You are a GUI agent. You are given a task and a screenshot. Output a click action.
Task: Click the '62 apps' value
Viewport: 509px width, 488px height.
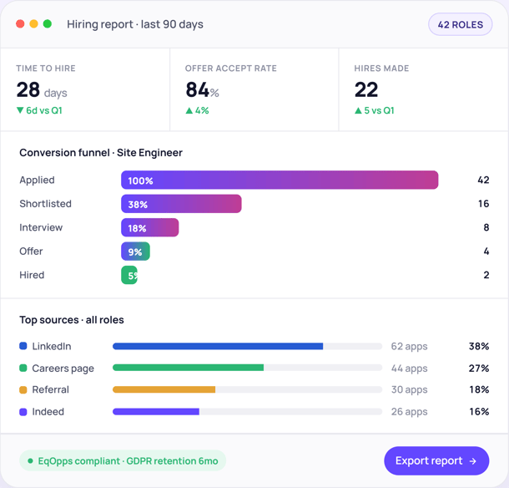410,347
